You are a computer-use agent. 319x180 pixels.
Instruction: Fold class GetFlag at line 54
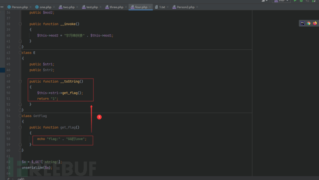coord(20,116)
